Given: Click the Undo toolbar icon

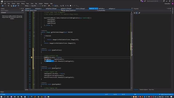Looking at the screenshot, I should pos(18,6).
